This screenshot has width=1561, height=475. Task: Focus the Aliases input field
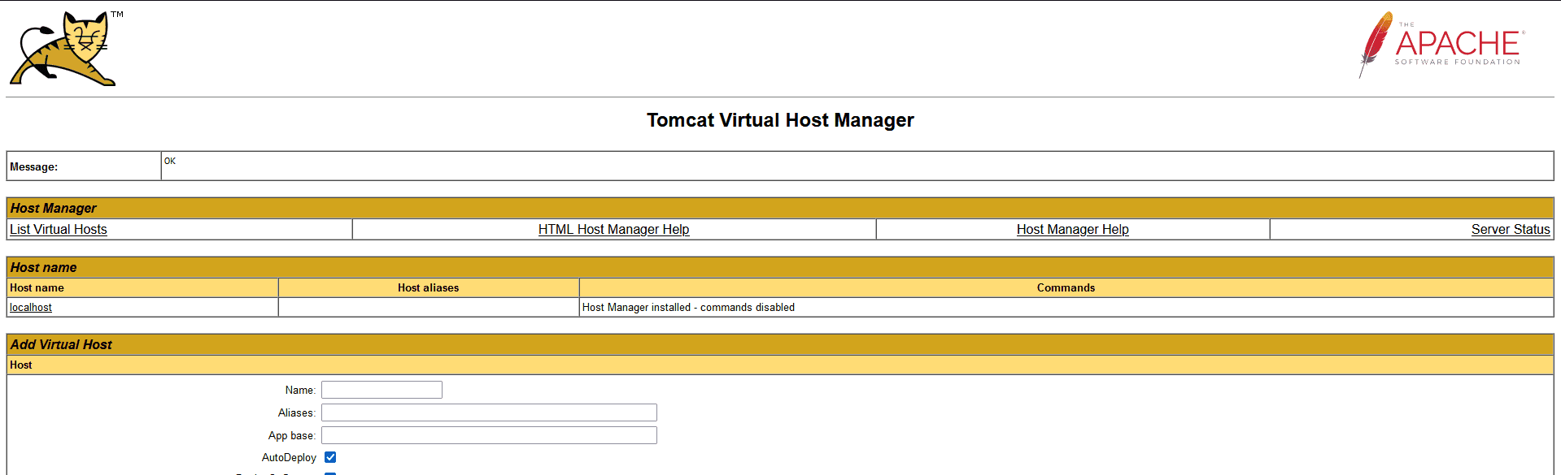(x=489, y=412)
